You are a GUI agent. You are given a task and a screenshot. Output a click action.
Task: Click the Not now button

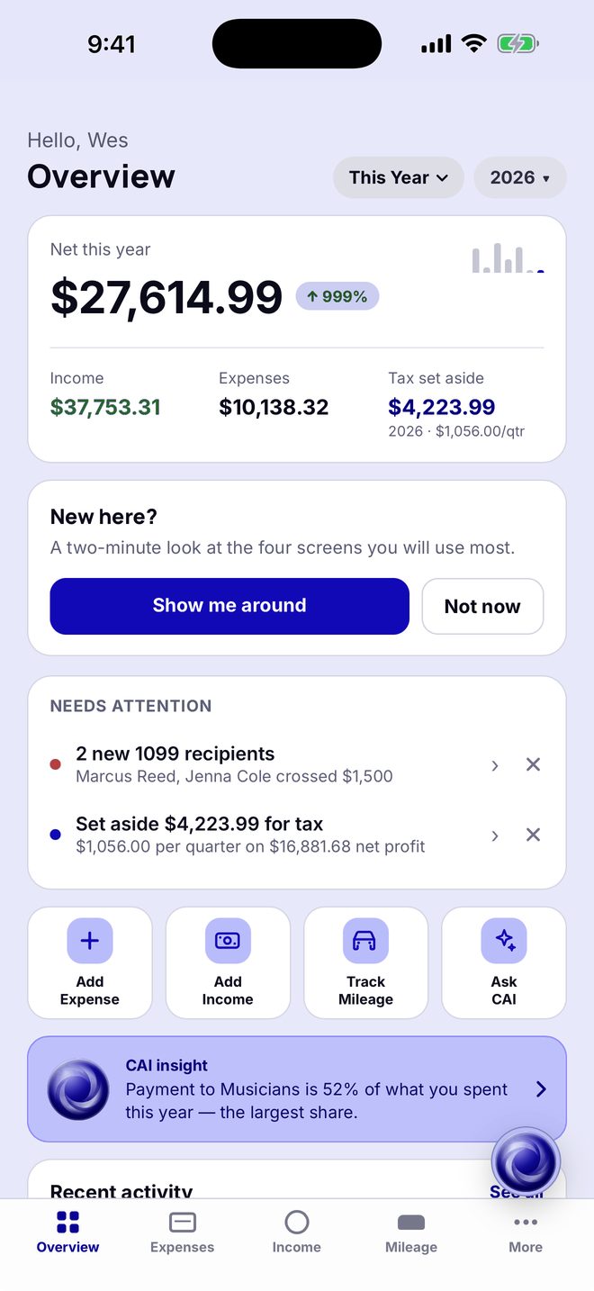pos(482,606)
